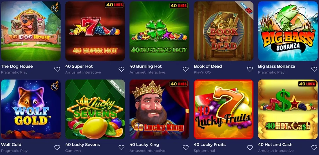Add 40 Super Hot to favorites
The height and width of the screenshot is (155, 319).
(122, 69)
